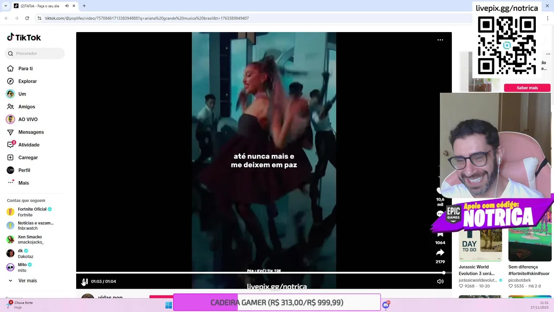
Task: Open a new browser tab
Action: (x=84, y=6)
